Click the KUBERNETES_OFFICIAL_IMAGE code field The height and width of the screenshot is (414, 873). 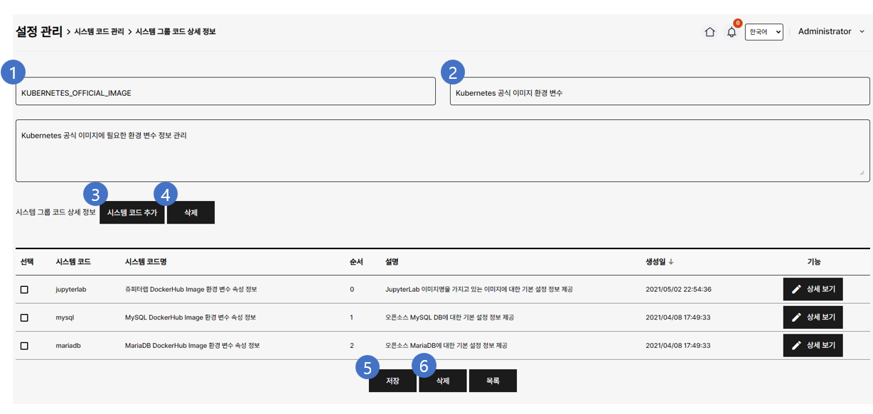pyautogui.click(x=225, y=92)
